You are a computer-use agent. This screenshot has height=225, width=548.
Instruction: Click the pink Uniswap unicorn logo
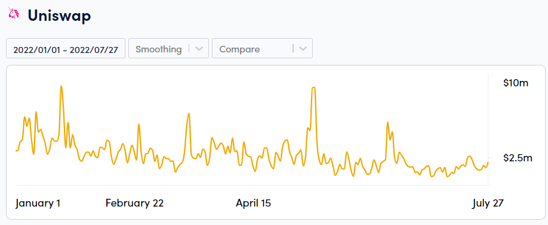(14, 13)
